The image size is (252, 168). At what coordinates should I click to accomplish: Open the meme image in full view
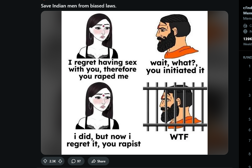[x=135, y=83]
